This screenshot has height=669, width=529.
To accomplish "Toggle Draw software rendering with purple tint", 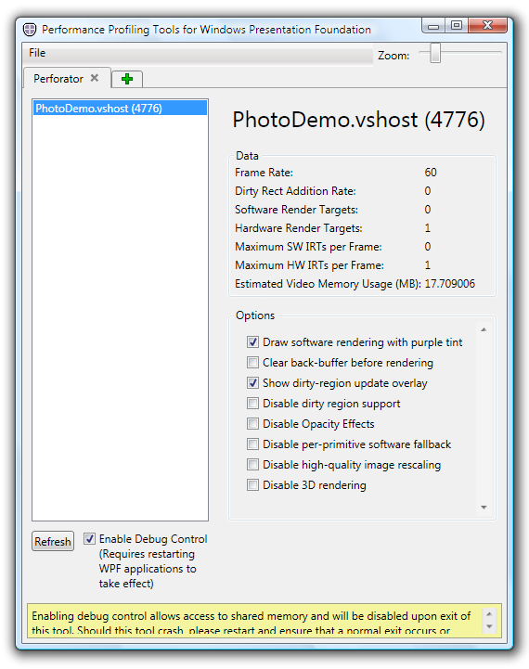I will (x=252, y=342).
